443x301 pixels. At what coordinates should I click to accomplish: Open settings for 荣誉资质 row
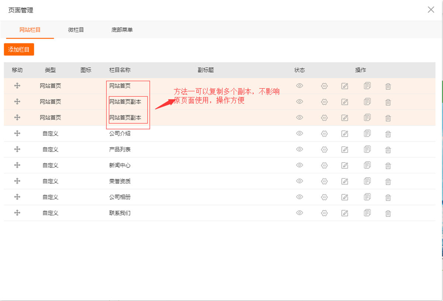(x=324, y=181)
